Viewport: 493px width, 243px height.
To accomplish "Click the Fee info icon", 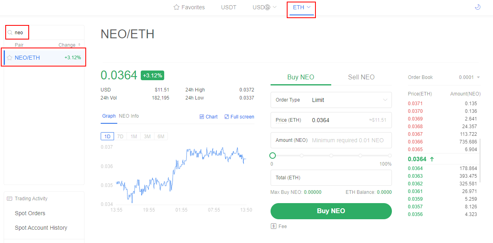I will click(x=273, y=226).
